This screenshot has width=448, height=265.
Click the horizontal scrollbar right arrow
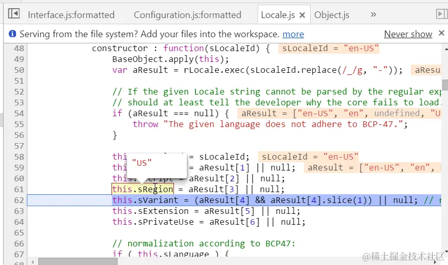pos(435,261)
